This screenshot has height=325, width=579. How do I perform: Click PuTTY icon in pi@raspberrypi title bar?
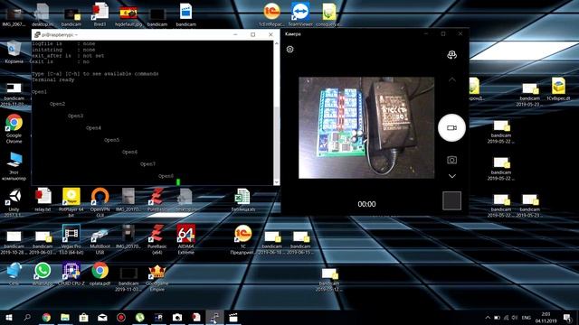37,34
